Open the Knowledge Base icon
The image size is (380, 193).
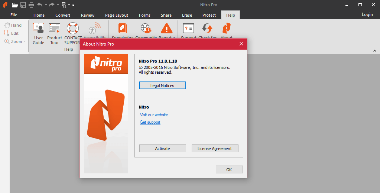pyautogui.click(x=123, y=29)
